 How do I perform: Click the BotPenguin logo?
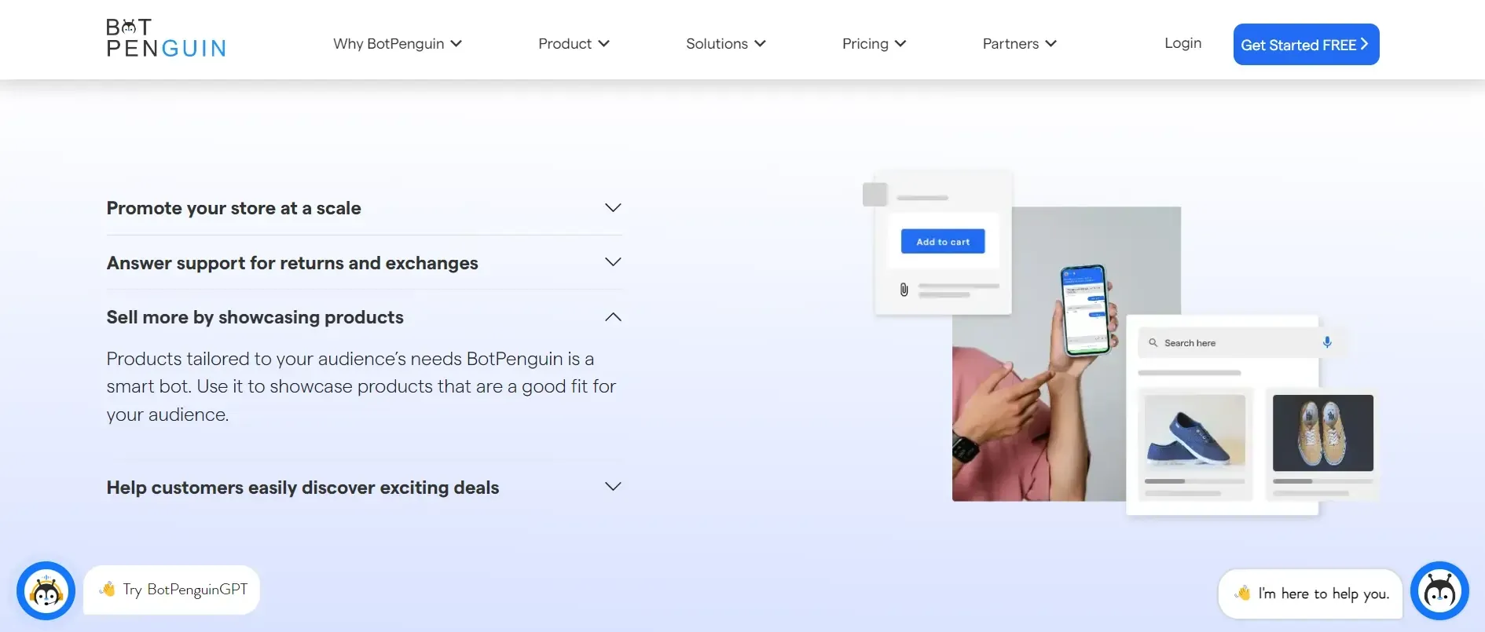point(166,38)
